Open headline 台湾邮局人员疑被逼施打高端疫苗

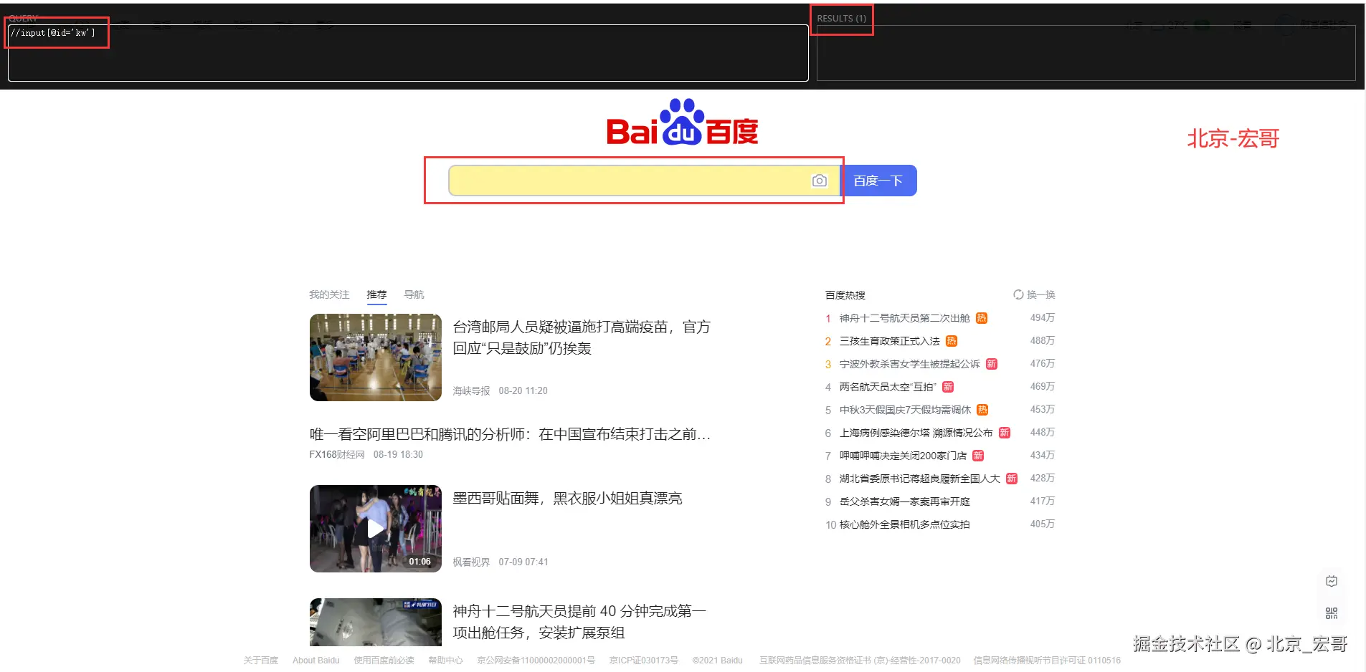point(582,337)
